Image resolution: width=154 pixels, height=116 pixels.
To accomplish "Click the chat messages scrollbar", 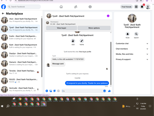I will pos(111,63).
